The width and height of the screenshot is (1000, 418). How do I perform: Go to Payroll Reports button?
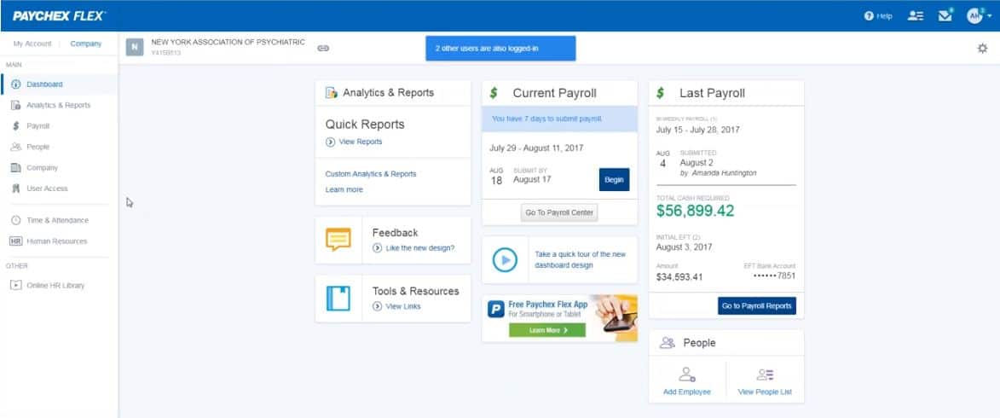[757, 305]
